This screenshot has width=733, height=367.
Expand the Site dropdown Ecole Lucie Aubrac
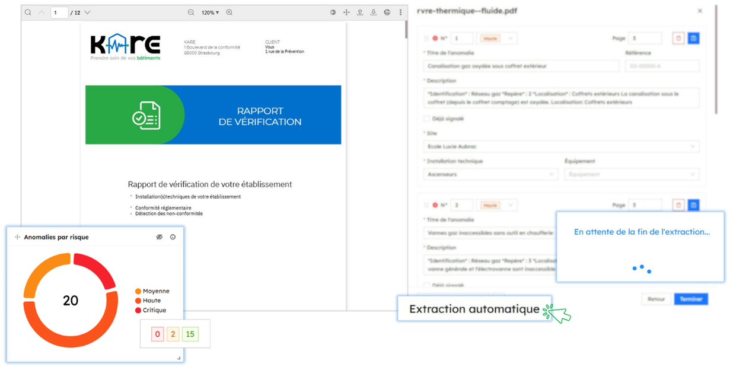point(562,146)
